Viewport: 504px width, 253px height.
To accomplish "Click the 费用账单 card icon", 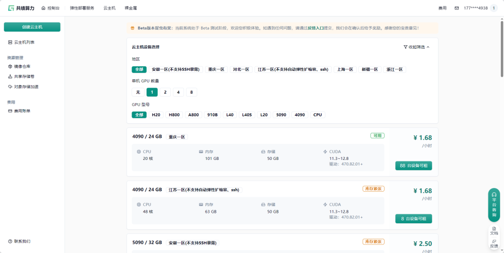I will coord(10,111).
